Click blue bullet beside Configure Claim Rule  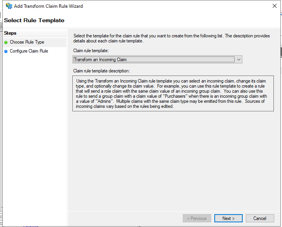[x=6, y=51]
